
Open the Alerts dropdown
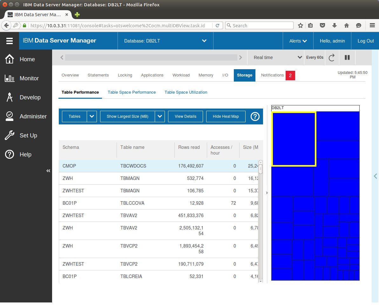pyautogui.click(x=298, y=41)
